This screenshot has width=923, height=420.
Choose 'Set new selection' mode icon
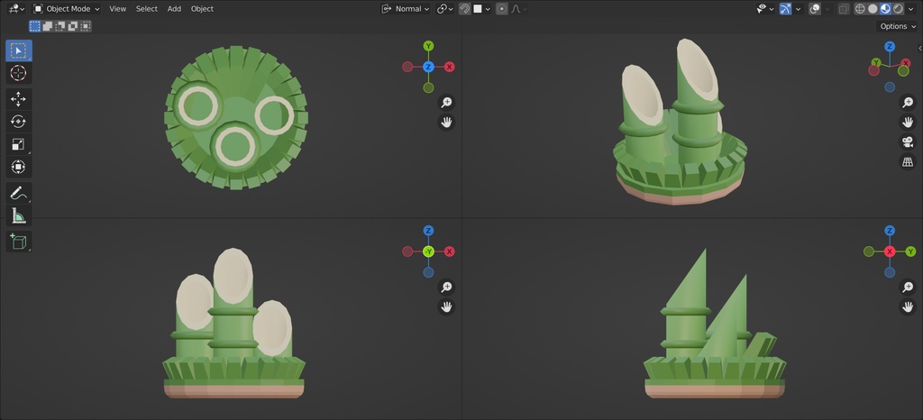(x=35, y=26)
